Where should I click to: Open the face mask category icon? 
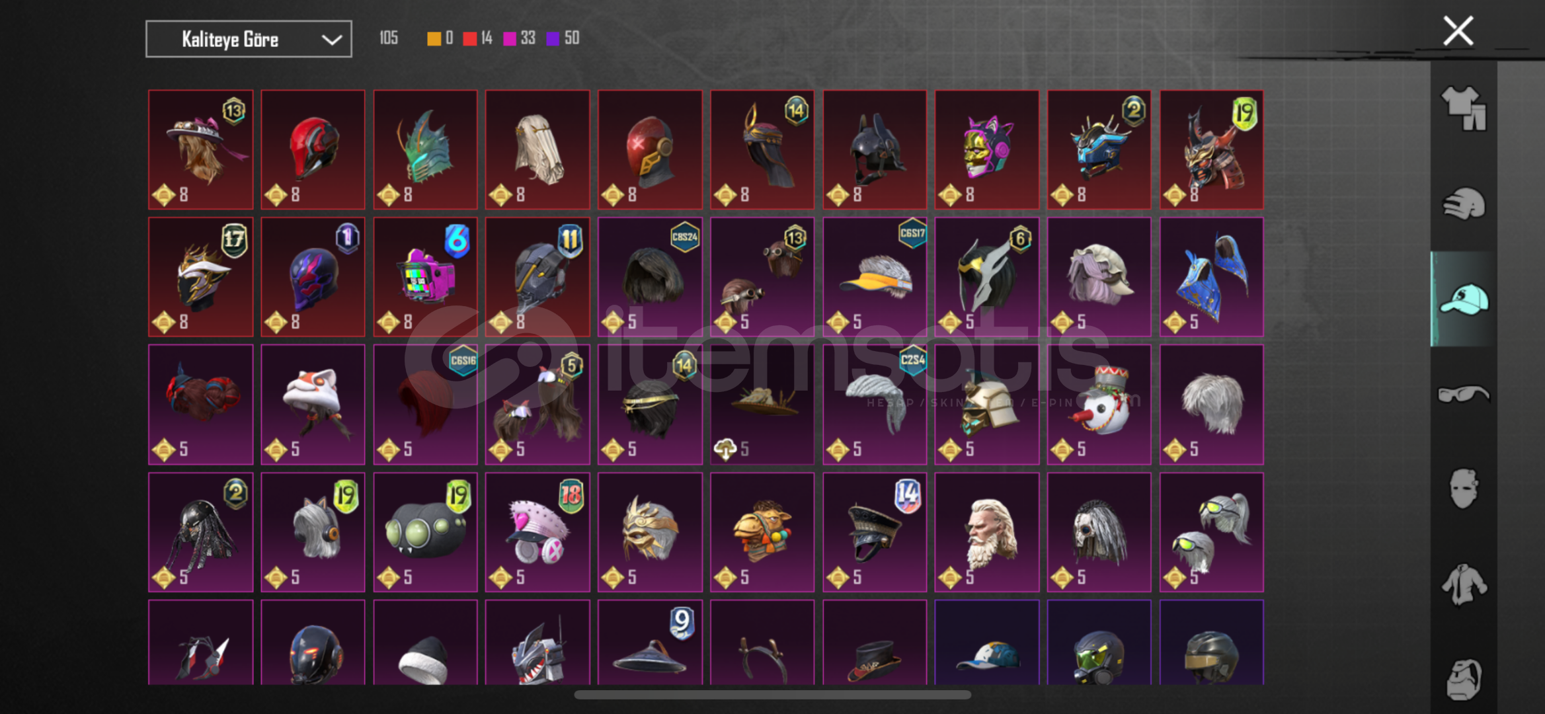click(x=1464, y=489)
